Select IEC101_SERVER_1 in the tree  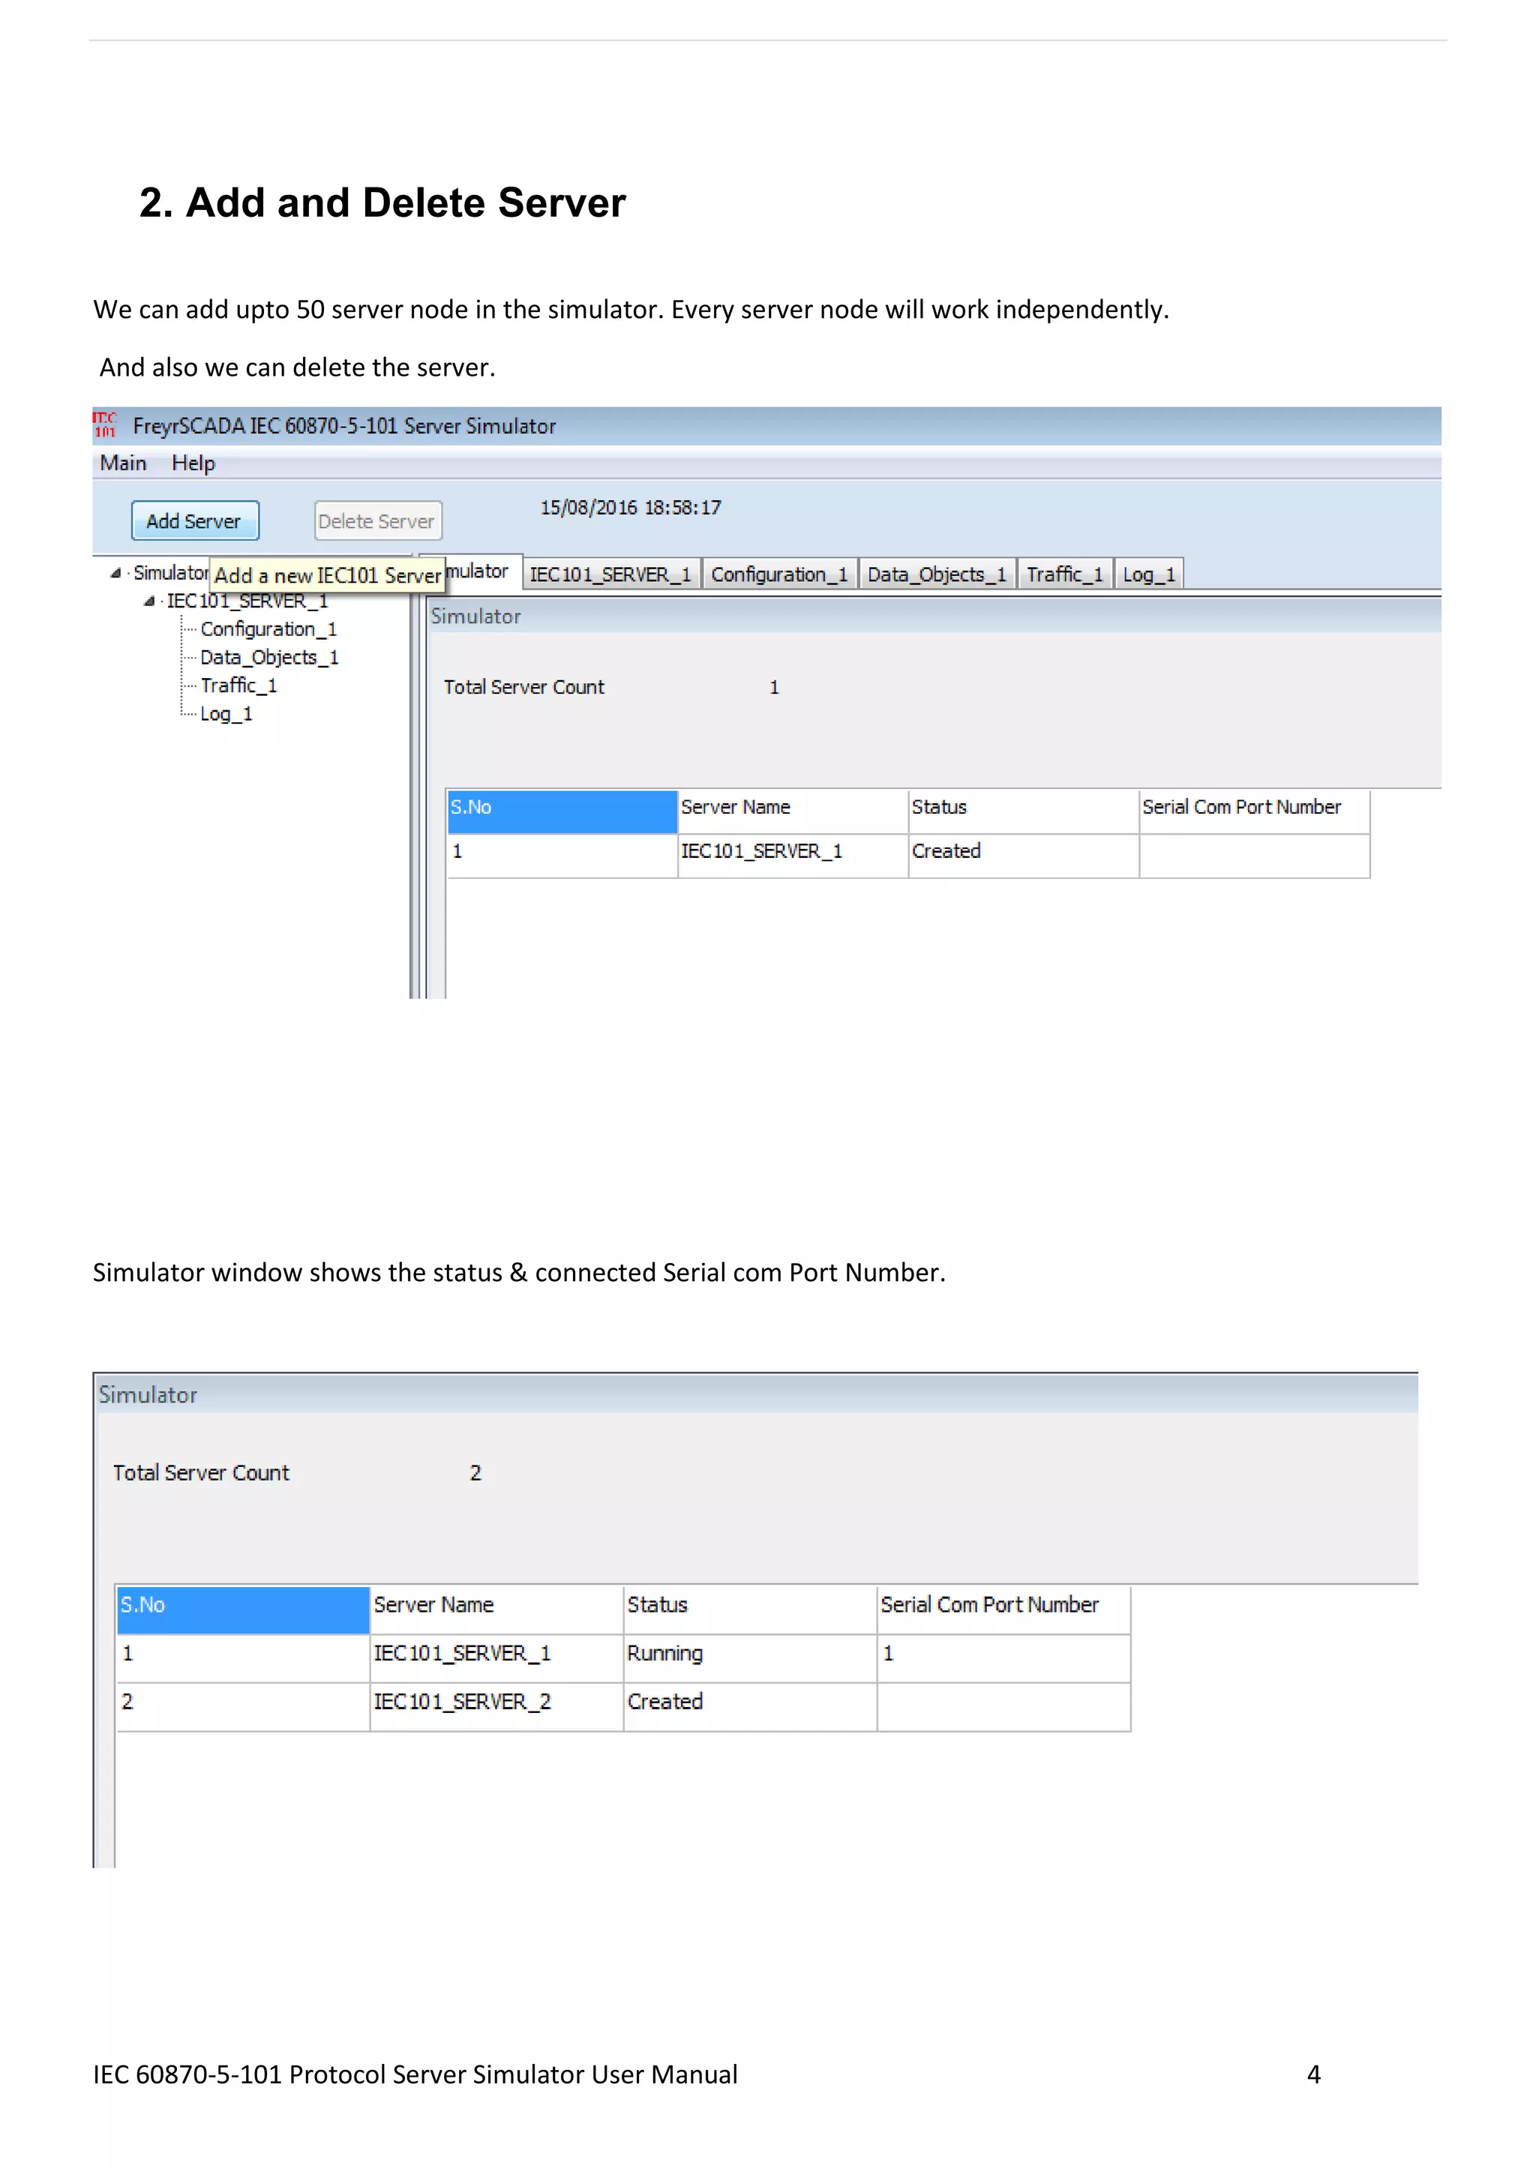coord(247,601)
